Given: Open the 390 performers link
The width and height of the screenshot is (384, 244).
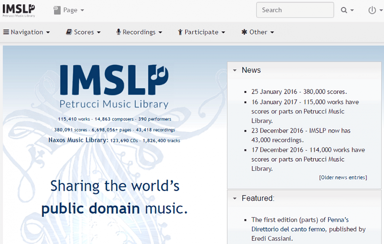Looking at the screenshot, I should pyautogui.click(x=155, y=119).
